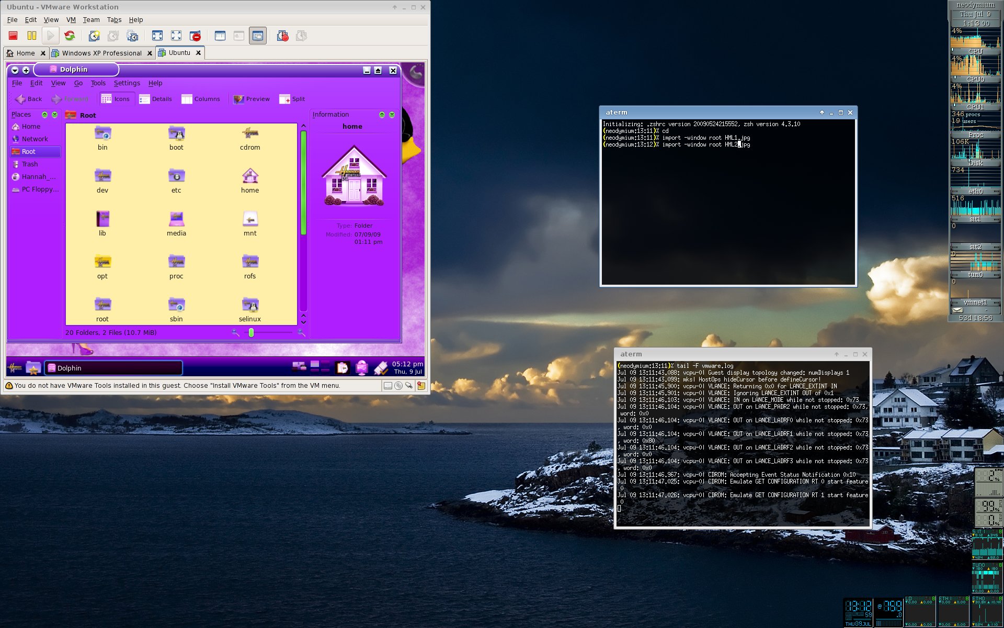1004x628 pixels.
Task: Open the Team menu in VMware
Action: point(91,20)
